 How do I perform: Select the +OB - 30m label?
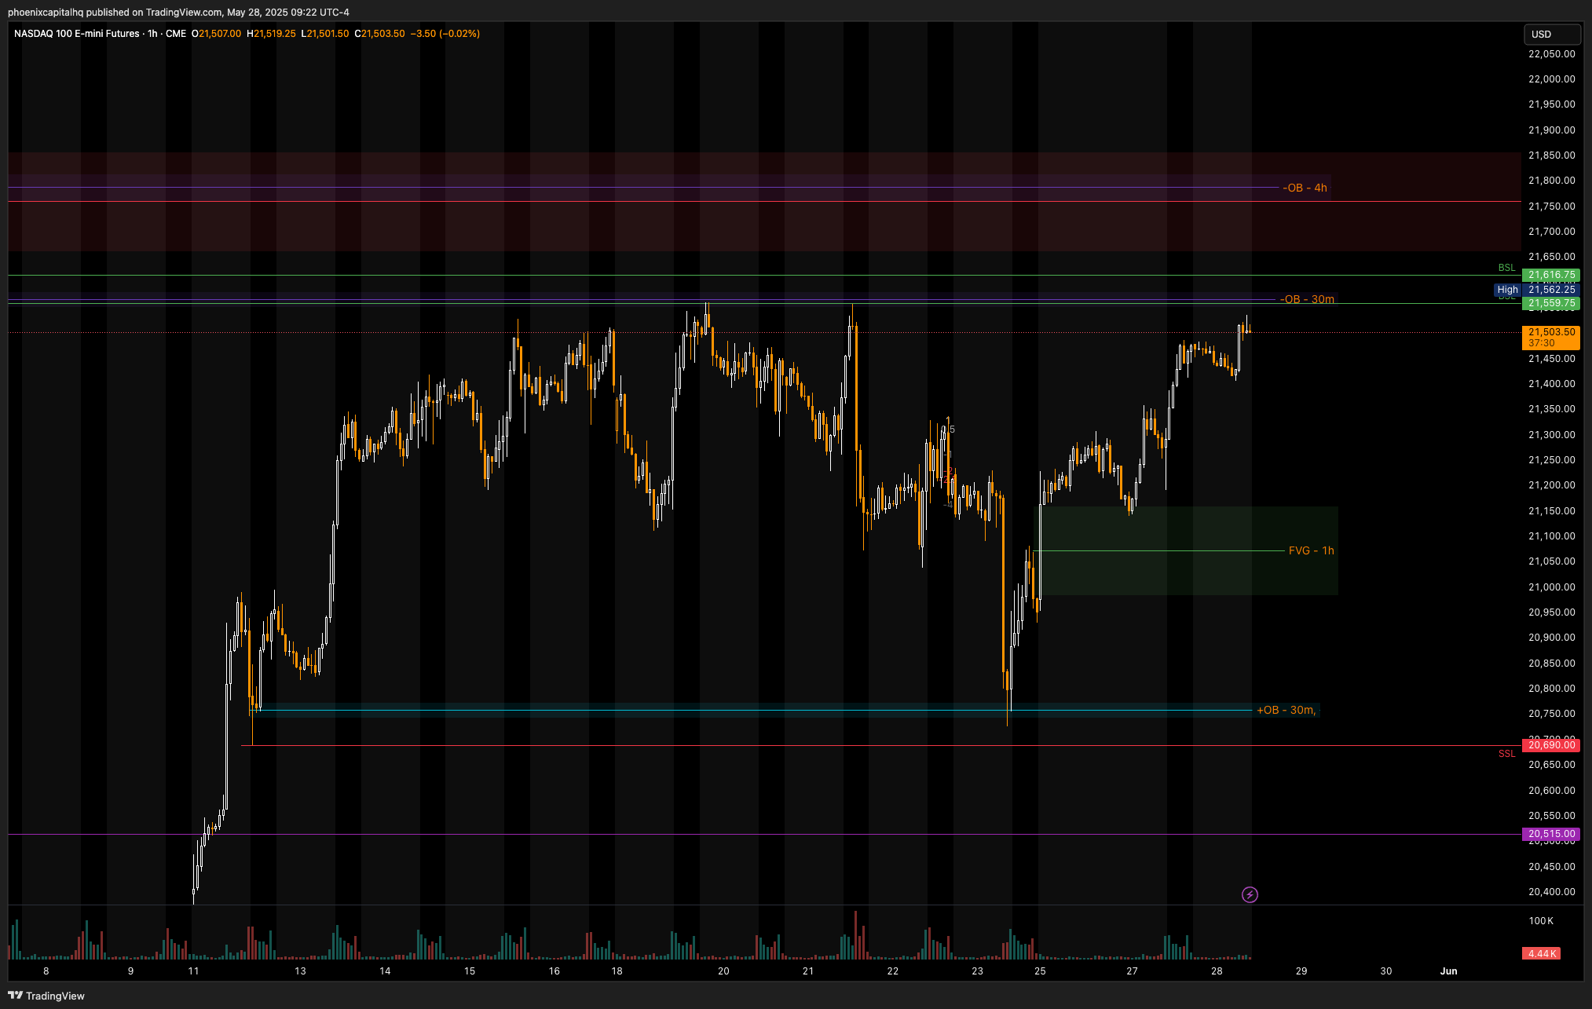(x=1286, y=710)
